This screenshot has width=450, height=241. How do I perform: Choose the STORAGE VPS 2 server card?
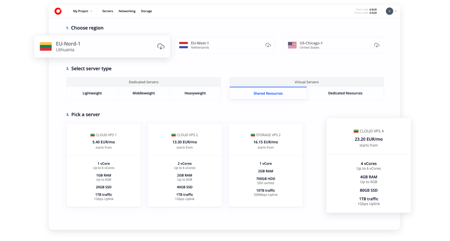(x=266, y=165)
